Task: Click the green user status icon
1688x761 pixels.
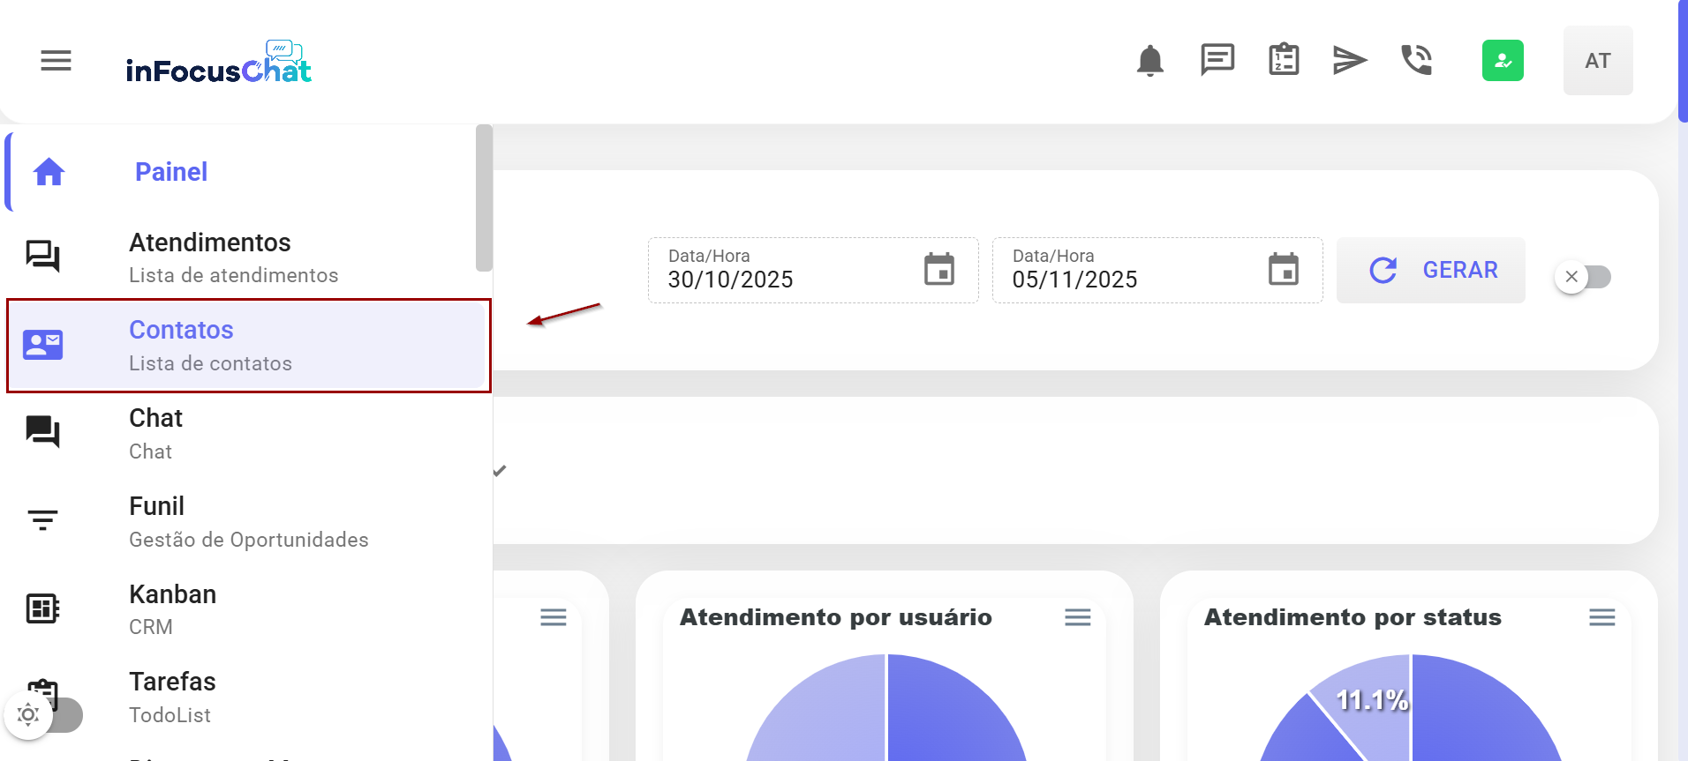Action: click(1502, 61)
